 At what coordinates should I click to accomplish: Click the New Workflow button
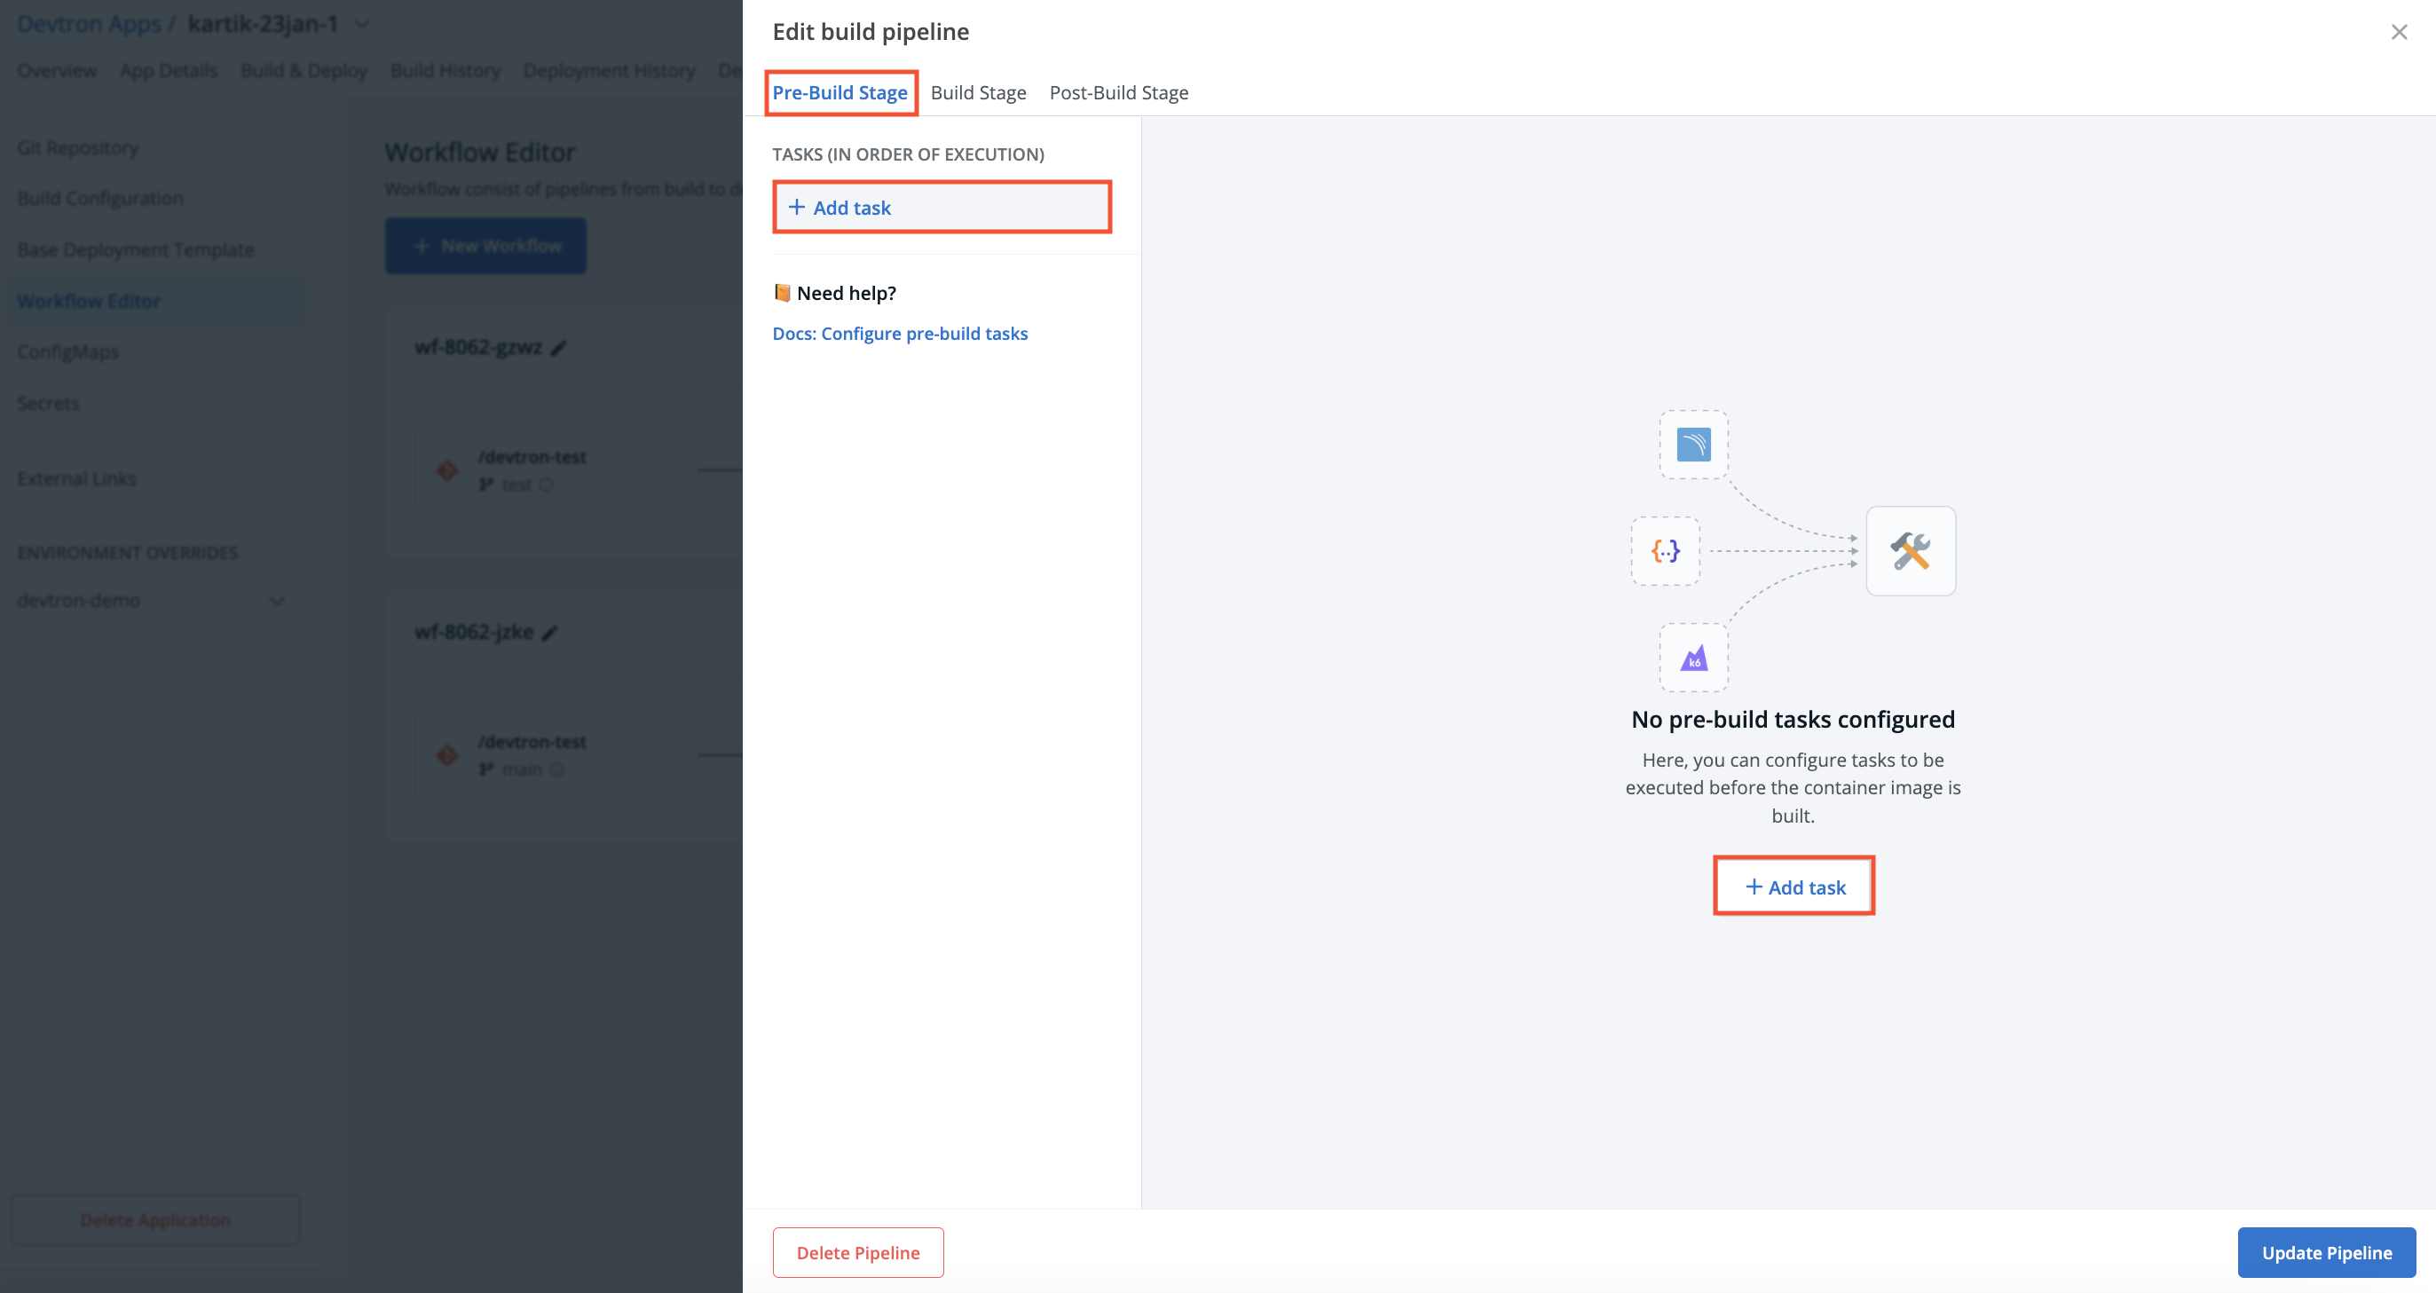[485, 246]
